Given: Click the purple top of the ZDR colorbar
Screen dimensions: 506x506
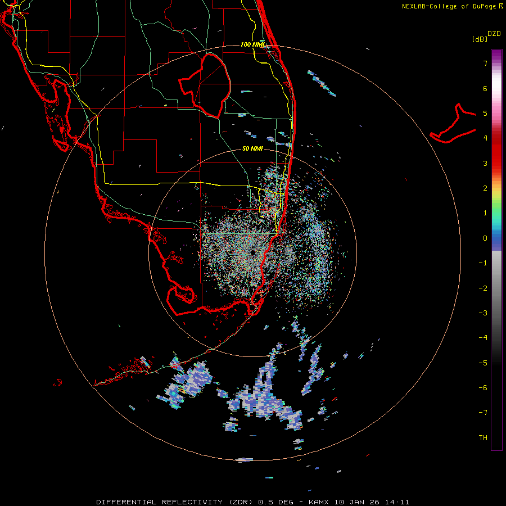Looking at the screenshot, I should click(x=496, y=54).
